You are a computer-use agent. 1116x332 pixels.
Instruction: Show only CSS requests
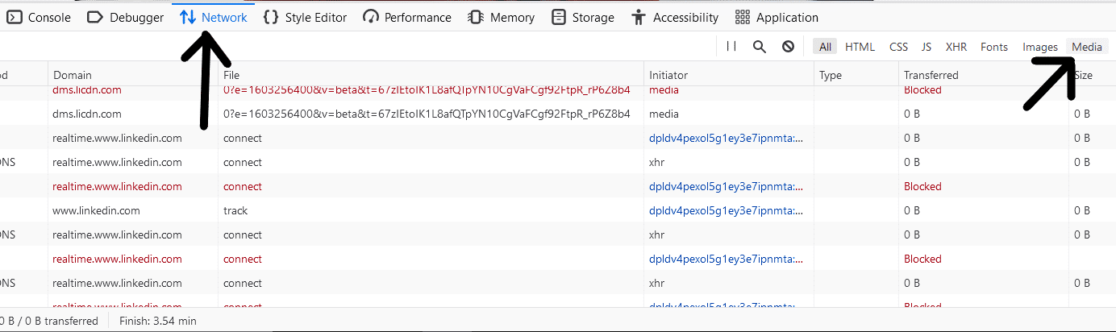tap(898, 47)
